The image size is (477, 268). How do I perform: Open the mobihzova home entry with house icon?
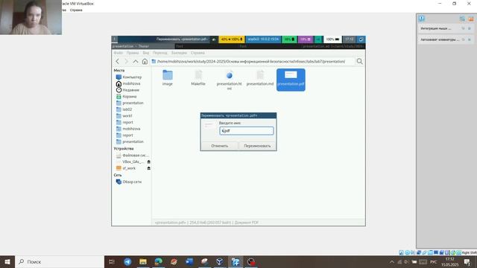tap(128, 83)
